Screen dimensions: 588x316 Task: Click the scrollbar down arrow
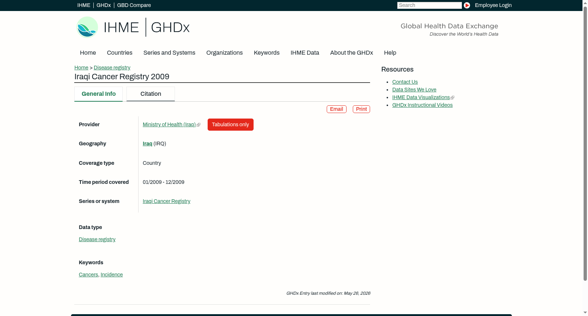pos(585,313)
